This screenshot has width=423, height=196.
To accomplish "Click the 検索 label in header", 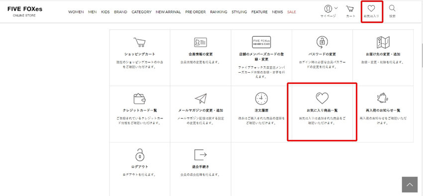I will 392,16.
